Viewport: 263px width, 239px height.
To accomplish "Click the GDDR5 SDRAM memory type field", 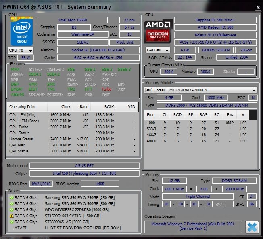I will pos(216,50).
